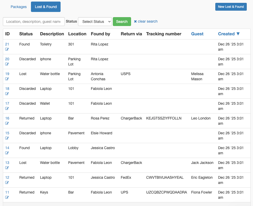Create a New Lost & Found entry
The height and width of the screenshot is (206, 253).
click(231, 7)
